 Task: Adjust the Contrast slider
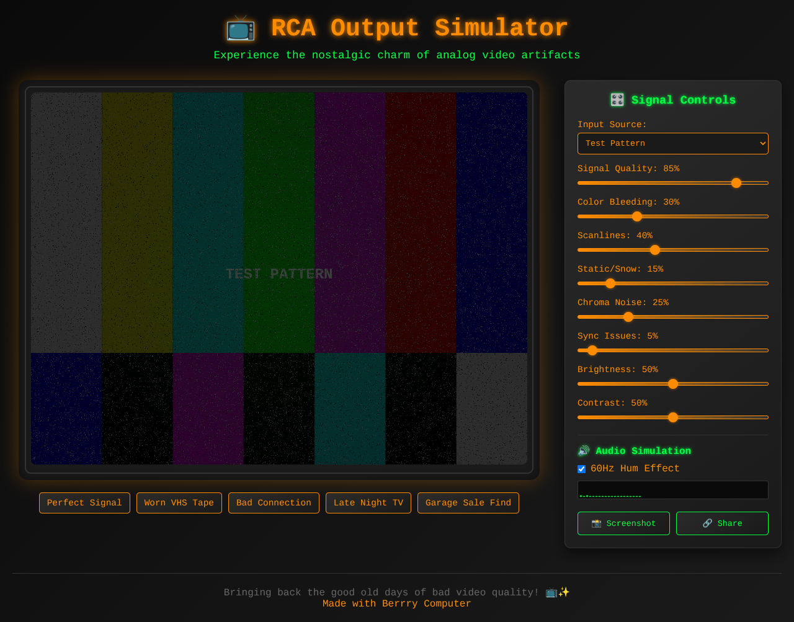[672, 417]
